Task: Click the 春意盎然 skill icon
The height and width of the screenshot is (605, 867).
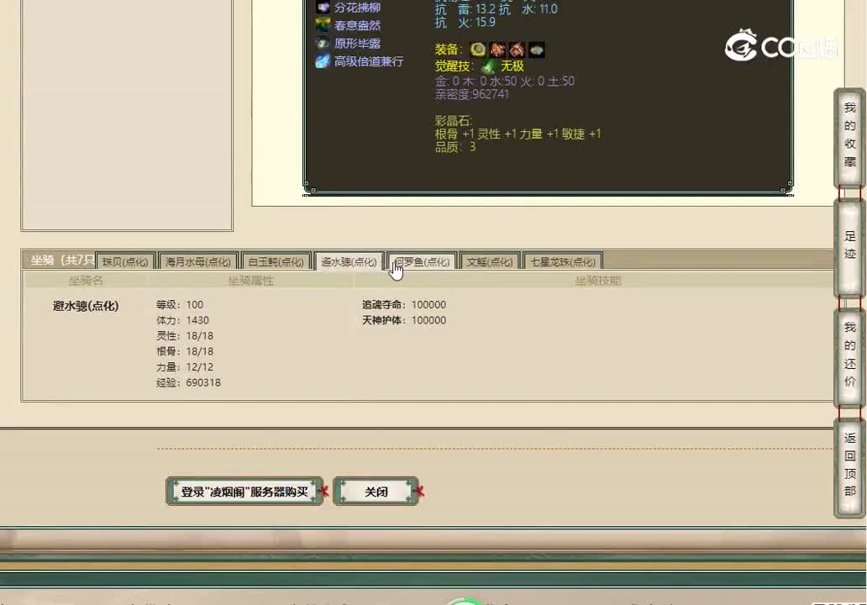Action: 323,25
